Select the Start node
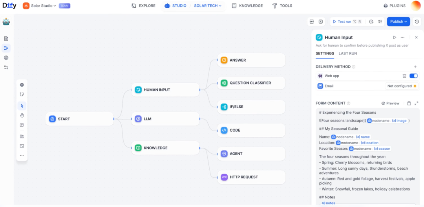This screenshot has width=424, height=207. pos(79,119)
